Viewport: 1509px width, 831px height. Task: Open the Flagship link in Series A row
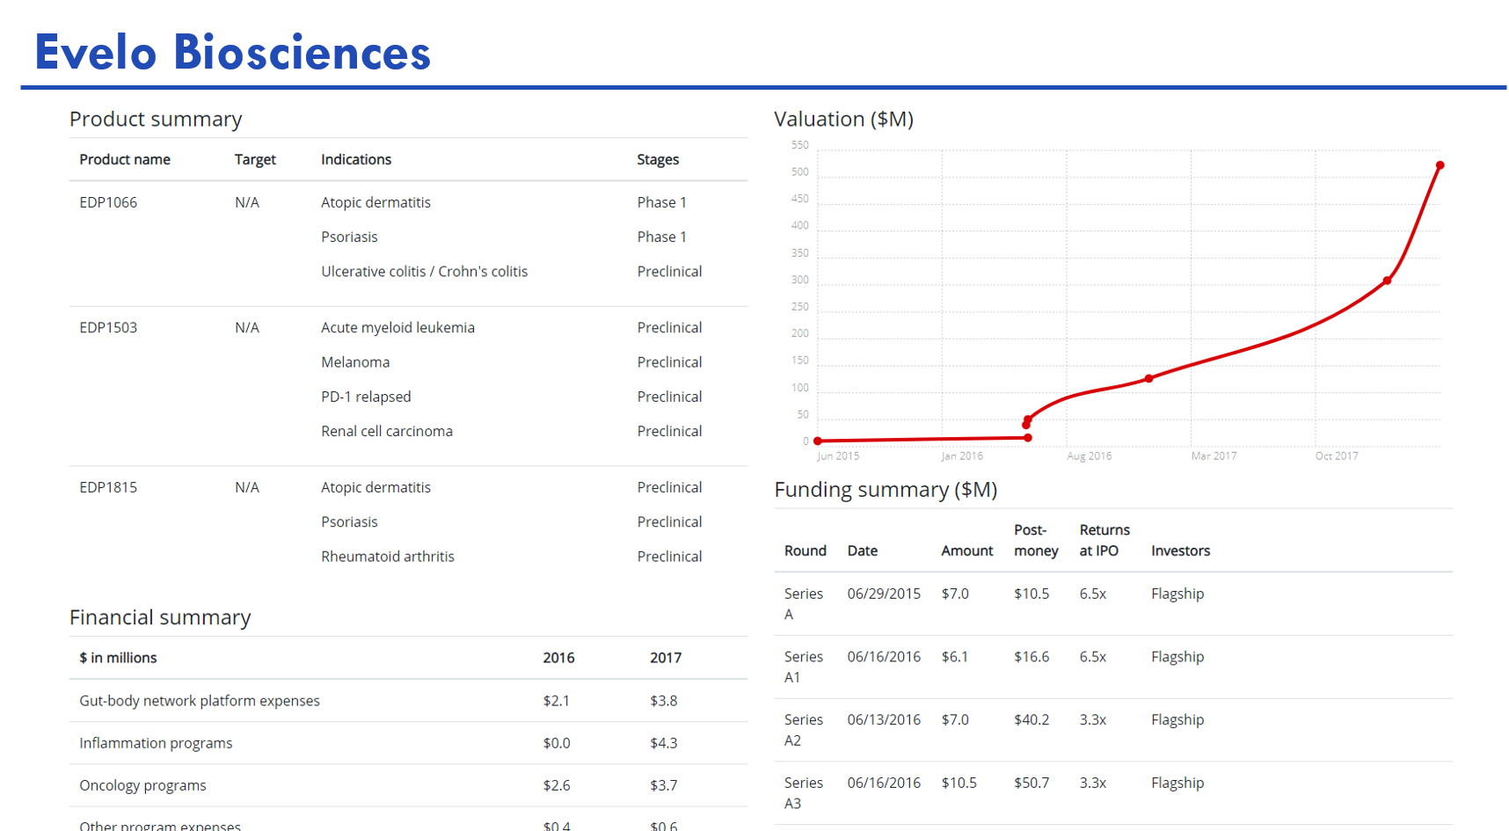1177,594
